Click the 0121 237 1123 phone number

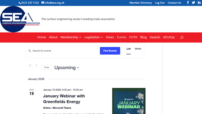click(x=30, y=3)
